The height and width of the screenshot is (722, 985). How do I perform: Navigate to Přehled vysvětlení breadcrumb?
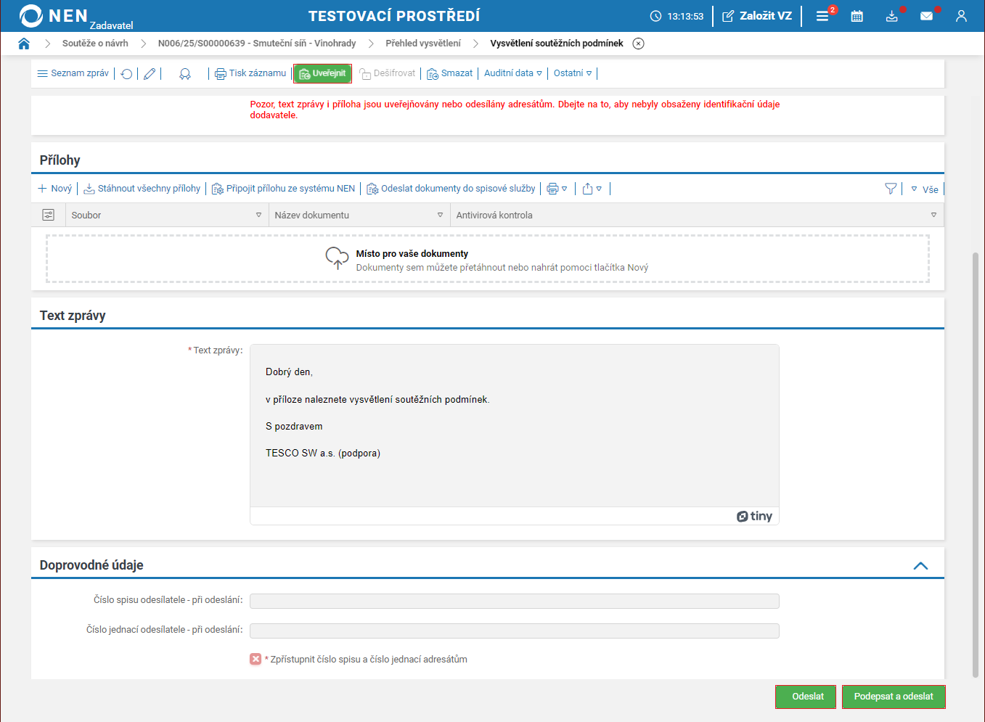coord(423,44)
